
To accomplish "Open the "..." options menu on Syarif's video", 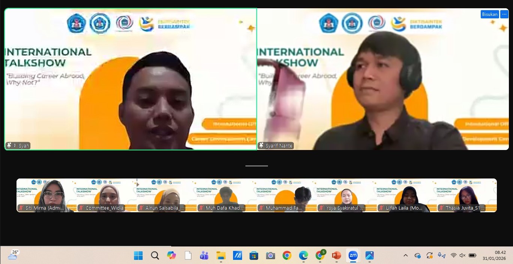I will tap(504, 14).
